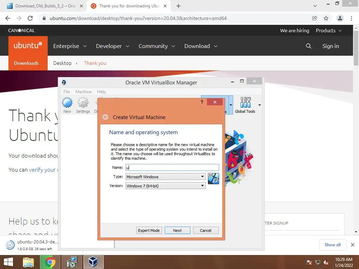Expand the Community menu

pyautogui.click(x=157, y=46)
